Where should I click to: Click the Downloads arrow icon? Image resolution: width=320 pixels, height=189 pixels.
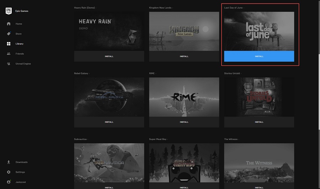(x=9, y=162)
